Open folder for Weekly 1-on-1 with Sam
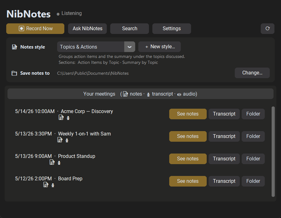 [253, 136]
